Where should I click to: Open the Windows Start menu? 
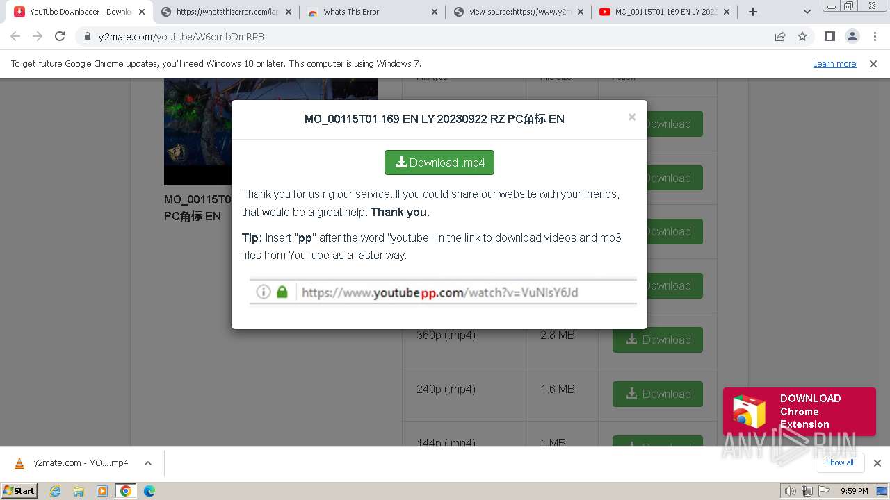[19, 490]
